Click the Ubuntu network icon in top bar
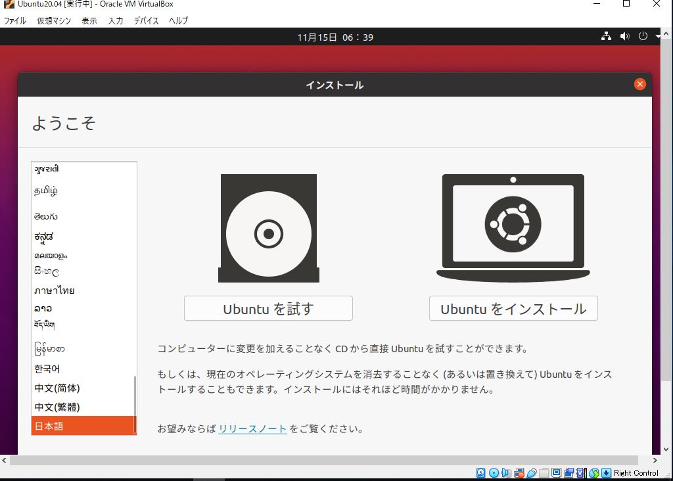The image size is (673, 481). coord(606,37)
